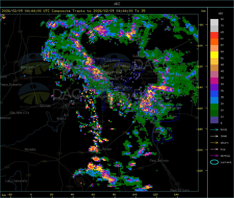Click the -80 km tick on right axis
The height and width of the screenshot is (198, 234).
coord(201,25)
